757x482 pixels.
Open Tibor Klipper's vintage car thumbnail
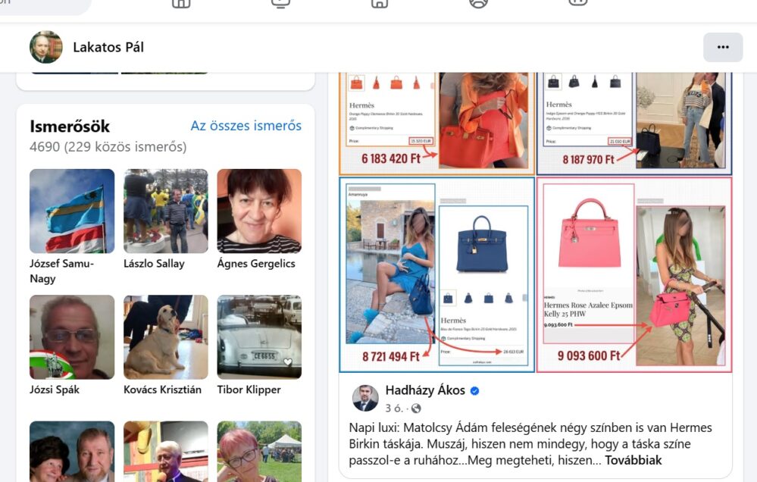point(259,337)
